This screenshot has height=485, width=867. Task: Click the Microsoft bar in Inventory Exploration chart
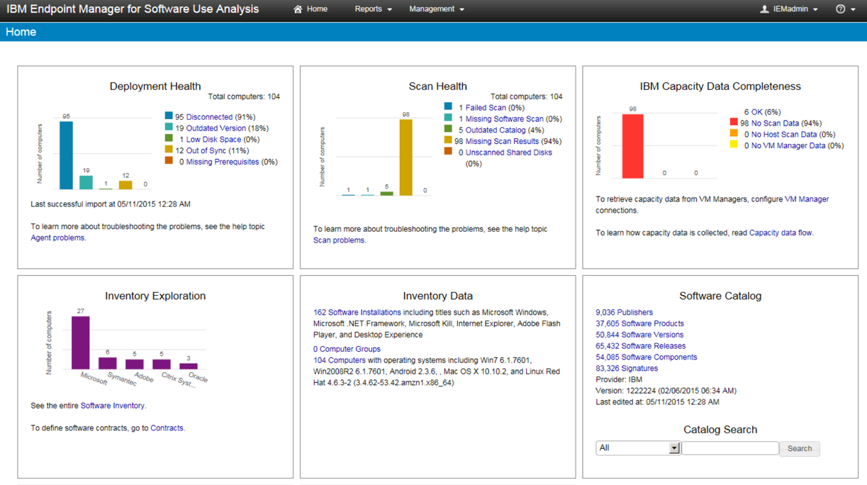tap(81, 342)
